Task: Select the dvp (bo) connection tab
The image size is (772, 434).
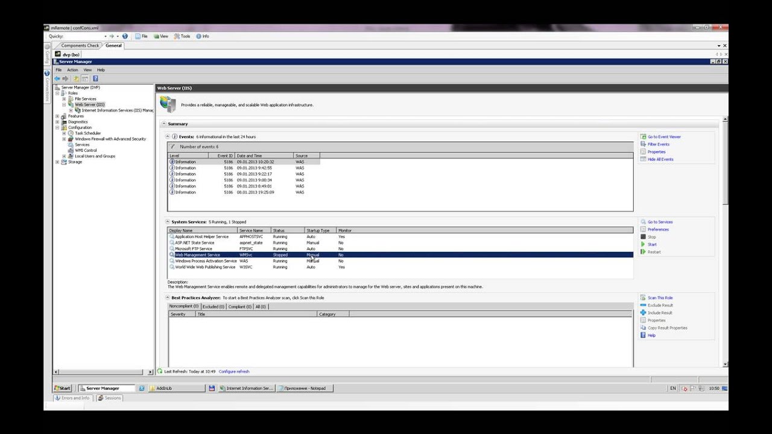Action: (x=68, y=54)
